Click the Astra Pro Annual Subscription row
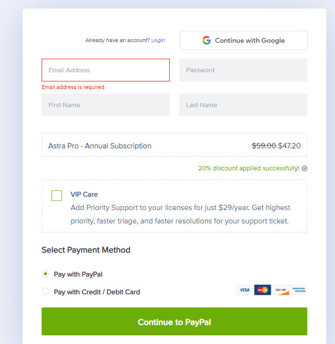The image size is (335, 344). coord(174,145)
